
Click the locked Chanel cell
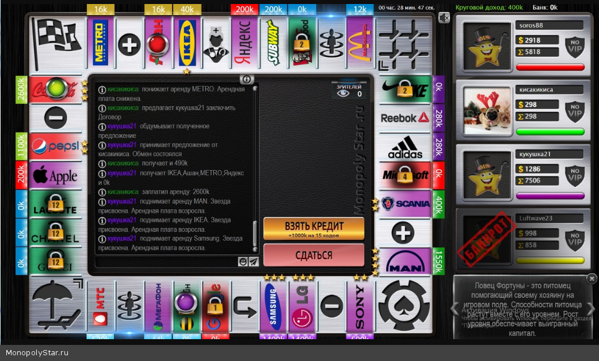click(x=56, y=233)
